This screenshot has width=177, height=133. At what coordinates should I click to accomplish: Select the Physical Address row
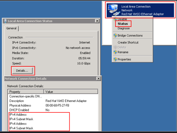coord(53,106)
